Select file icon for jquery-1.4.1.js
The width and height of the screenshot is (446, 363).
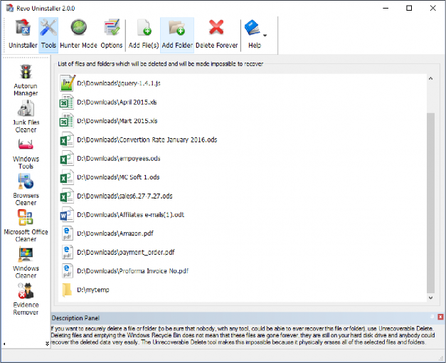68,83
